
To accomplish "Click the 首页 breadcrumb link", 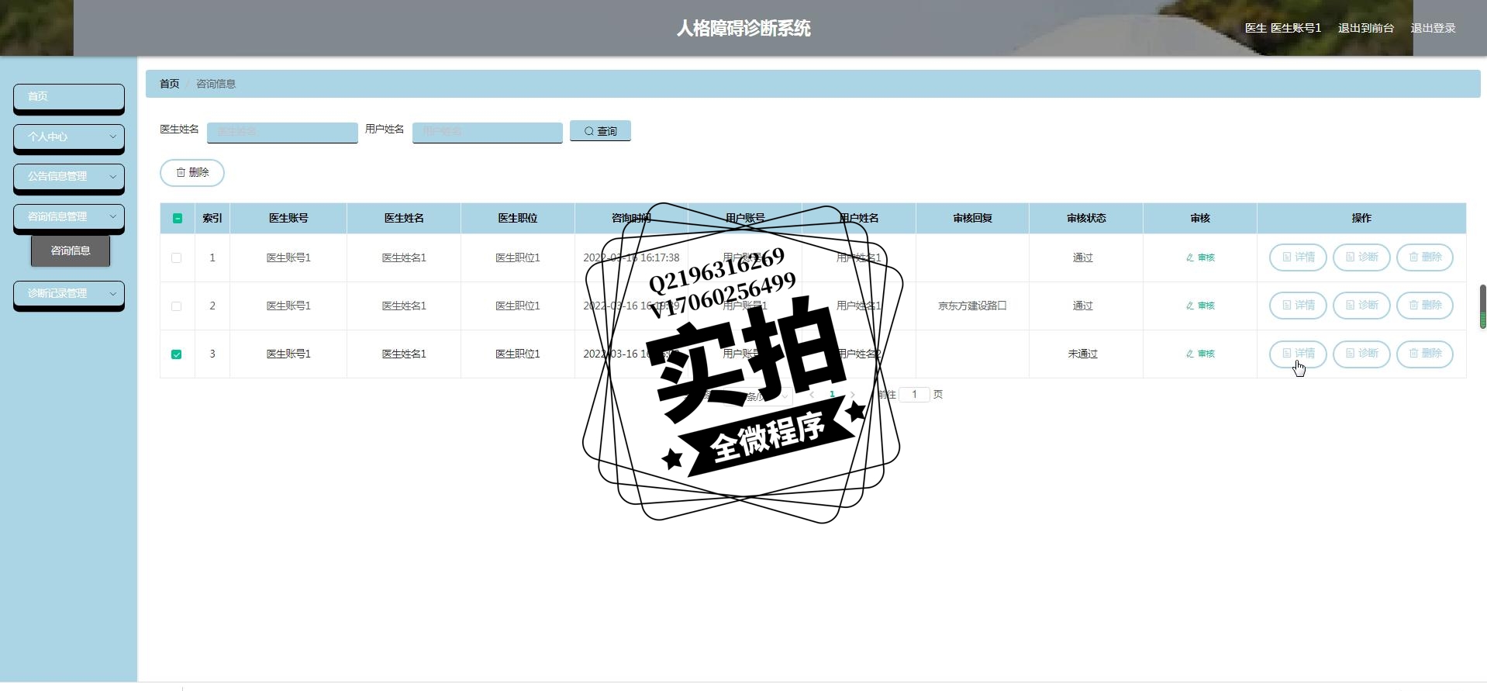I will click(169, 84).
